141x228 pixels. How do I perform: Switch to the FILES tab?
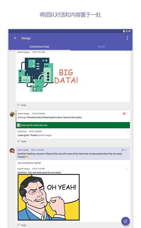[x=101, y=47]
